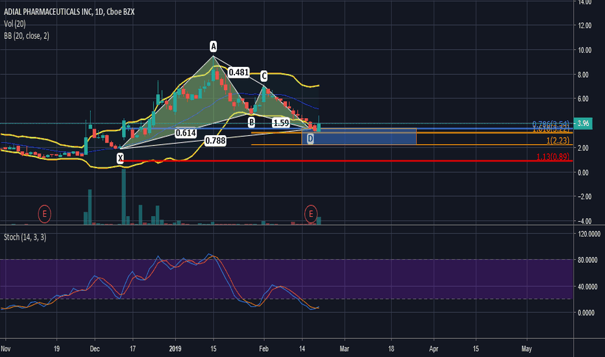Image resolution: width=605 pixels, height=357 pixels.
Task: Click the left earnings E marker in November
Action: [44, 214]
